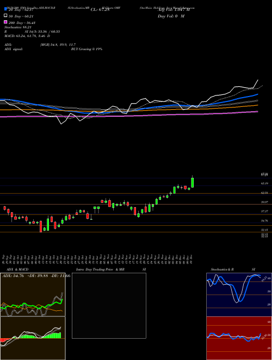Open the red RSI chart panel
Screen dimensions: 272x360
(x=239, y=338)
